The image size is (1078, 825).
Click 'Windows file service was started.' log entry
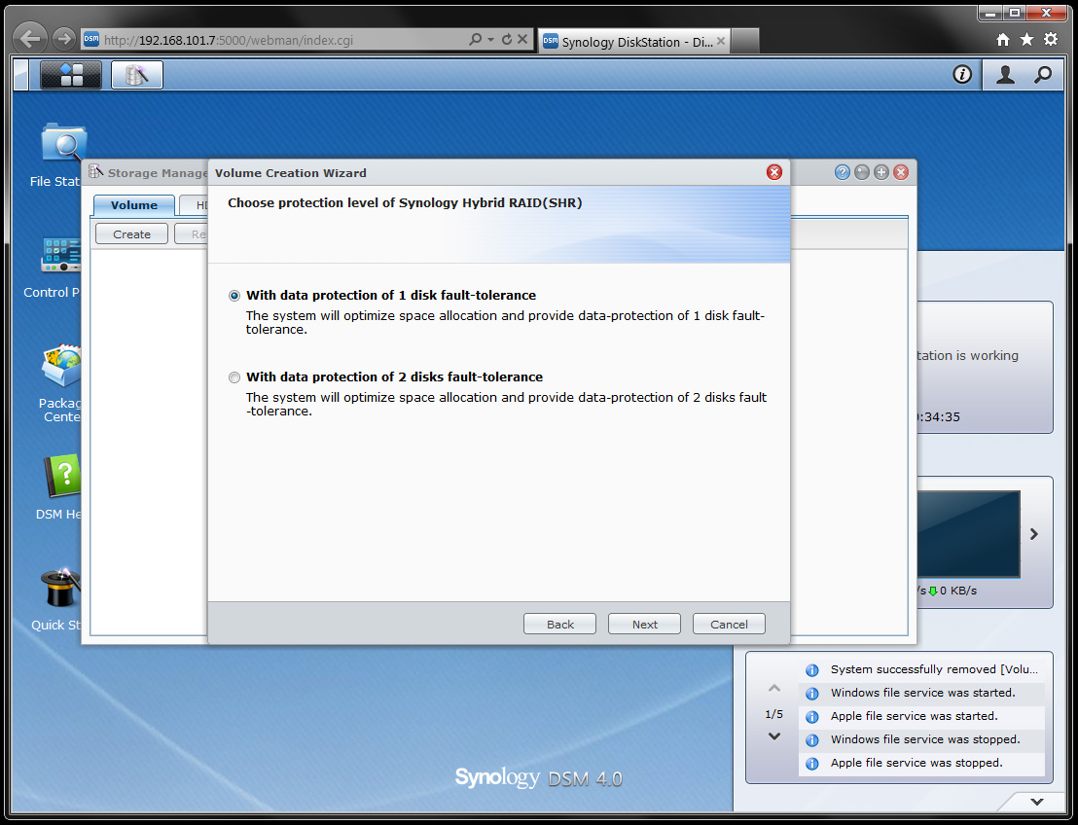coord(922,693)
